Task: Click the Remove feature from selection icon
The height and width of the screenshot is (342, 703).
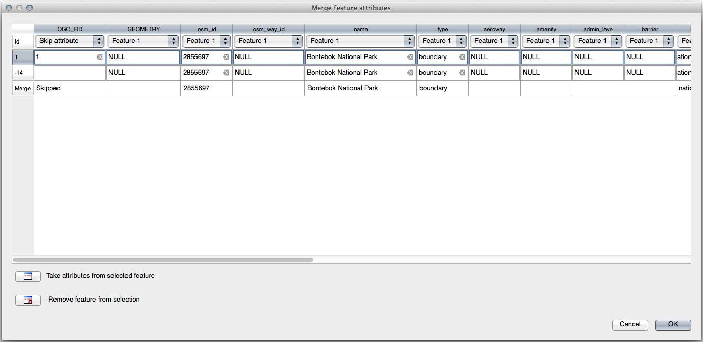Action: [27, 300]
